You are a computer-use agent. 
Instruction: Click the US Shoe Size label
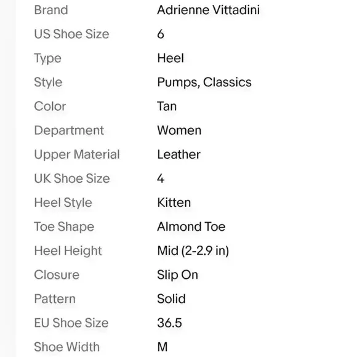(71, 34)
